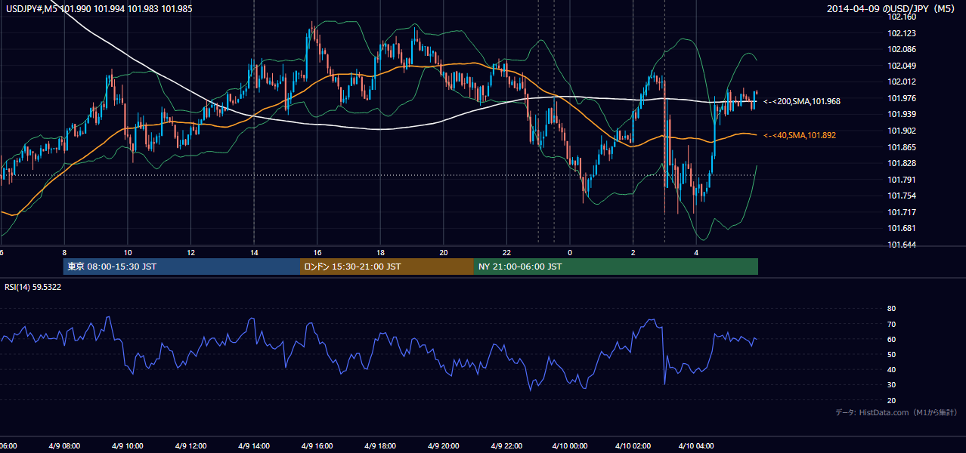Click RSI axis level 80
Image resolution: width=966 pixels, height=453 pixels.
coord(891,309)
